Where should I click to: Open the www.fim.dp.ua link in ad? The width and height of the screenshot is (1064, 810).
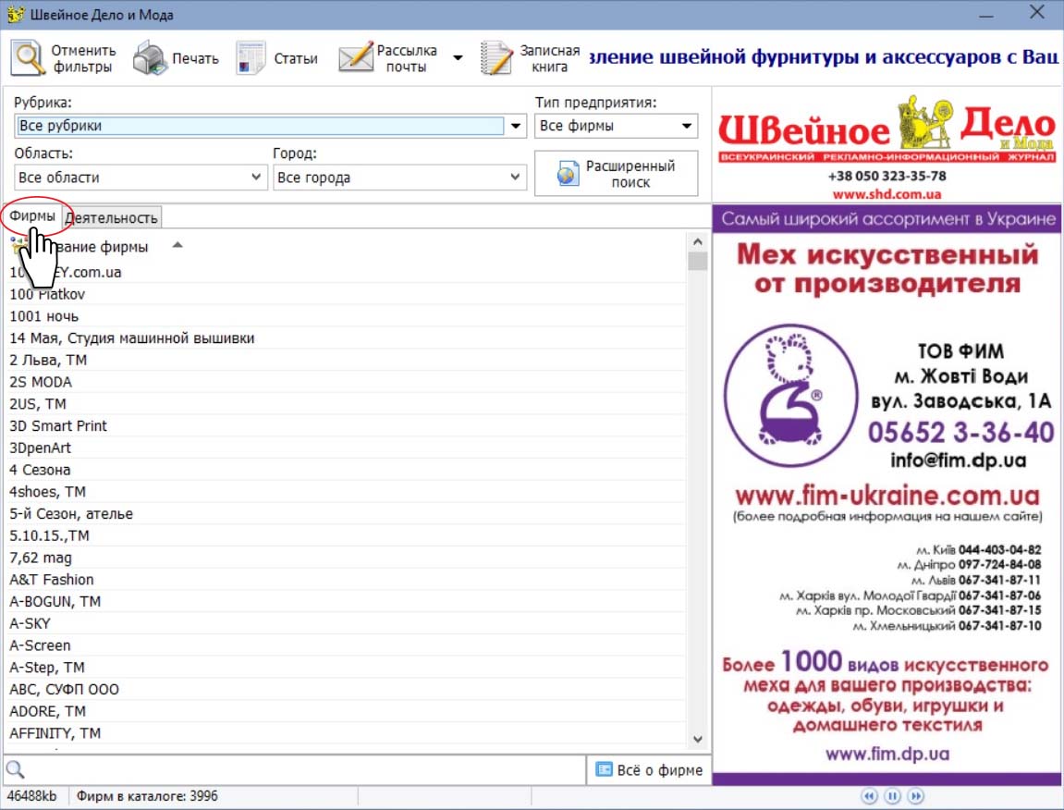[x=887, y=754]
